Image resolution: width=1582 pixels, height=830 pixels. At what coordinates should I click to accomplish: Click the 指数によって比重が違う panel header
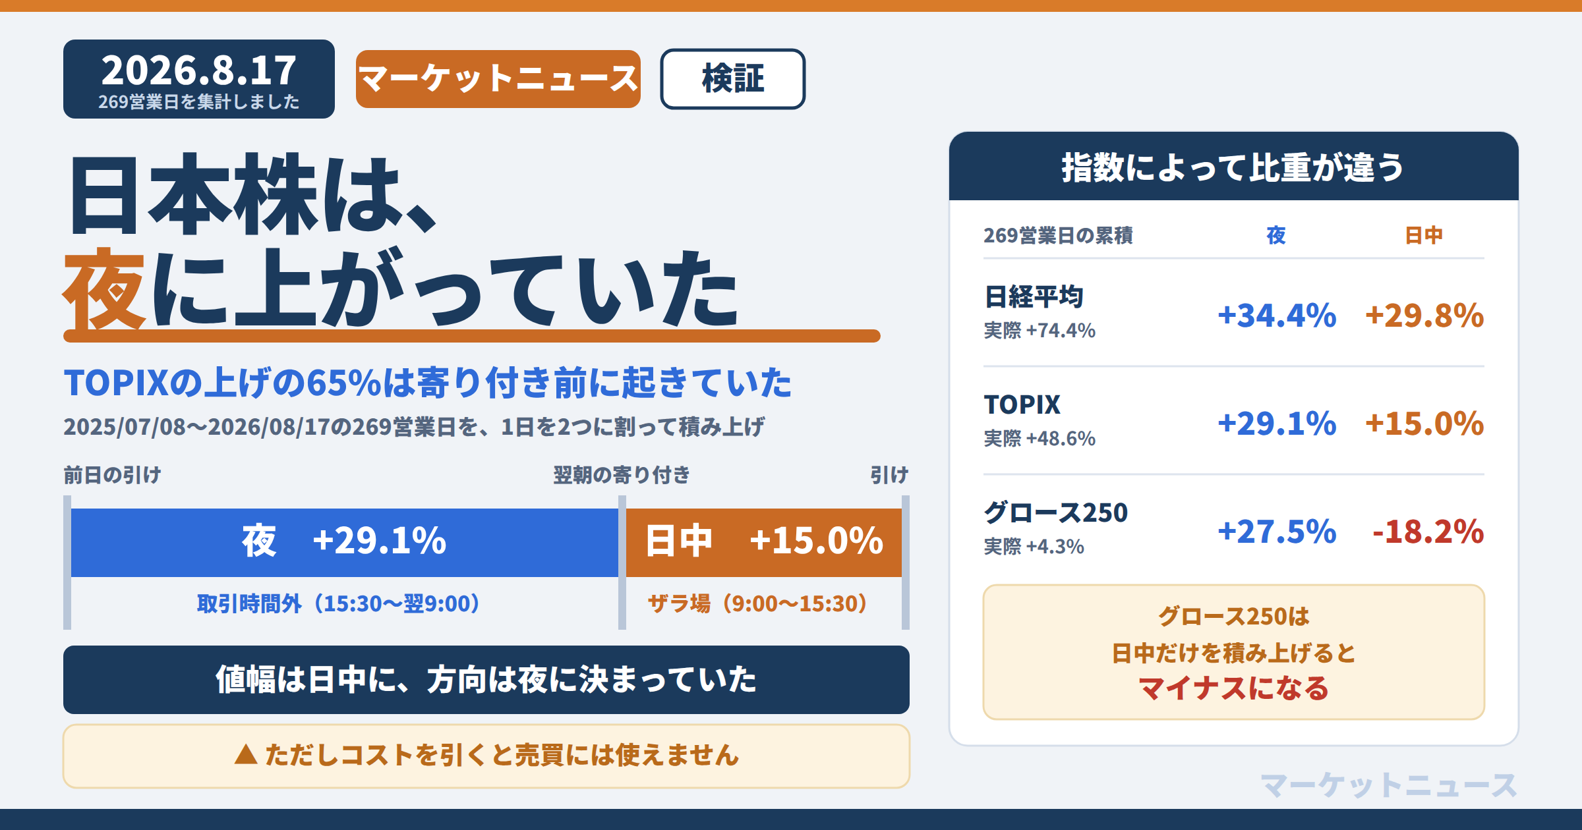click(1233, 167)
